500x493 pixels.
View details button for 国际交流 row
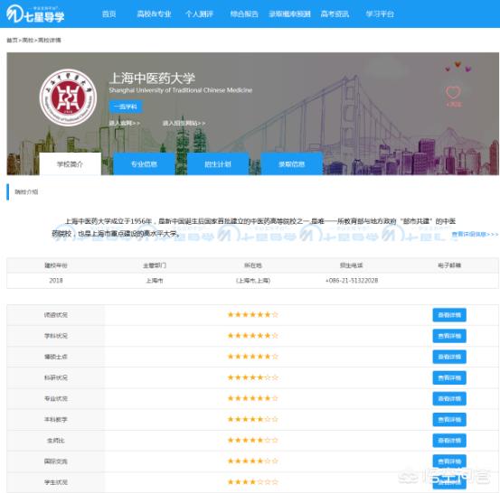[449, 461]
